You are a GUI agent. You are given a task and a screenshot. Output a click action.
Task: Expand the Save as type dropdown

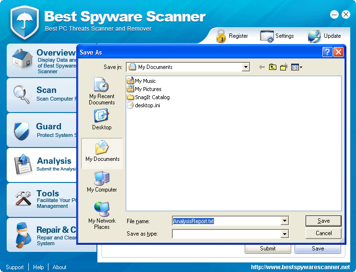(285, 234)
